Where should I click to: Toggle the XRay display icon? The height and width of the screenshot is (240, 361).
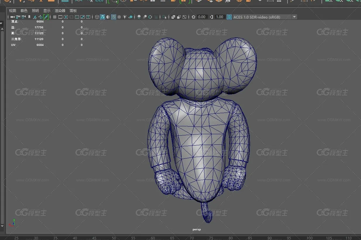(173, 17)
